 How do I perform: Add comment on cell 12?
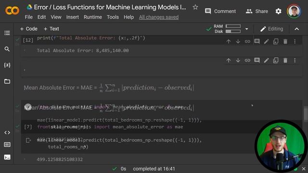[257, 41]
